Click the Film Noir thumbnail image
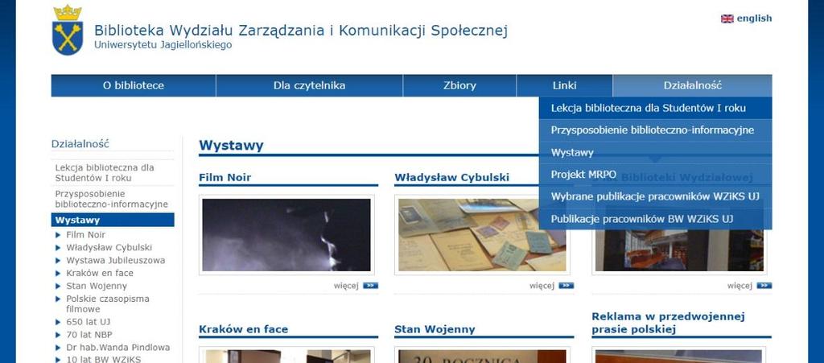This screenshot has width=824, height=363. tap(286, 235)
